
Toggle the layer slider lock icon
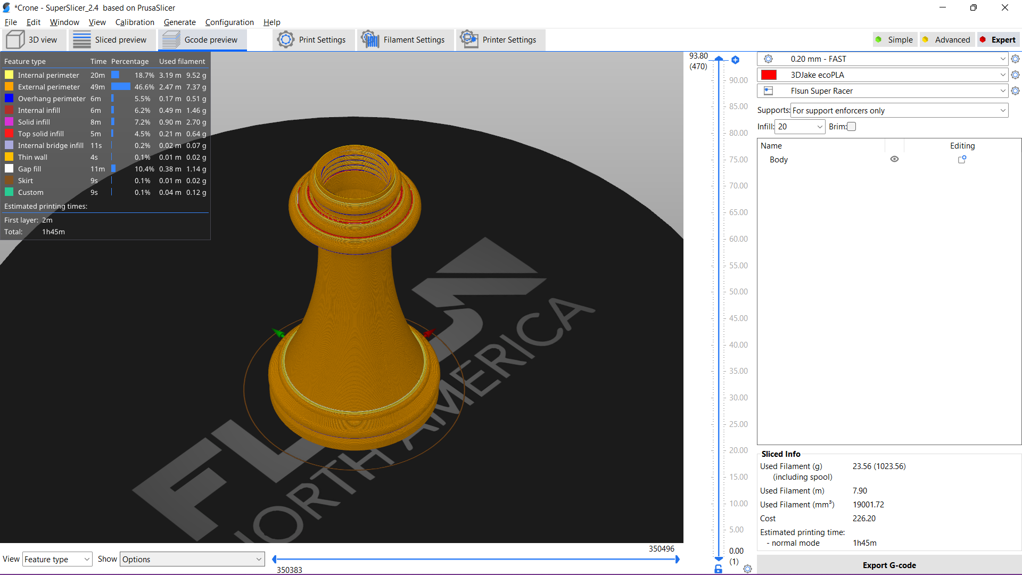[x=719, y=569]
